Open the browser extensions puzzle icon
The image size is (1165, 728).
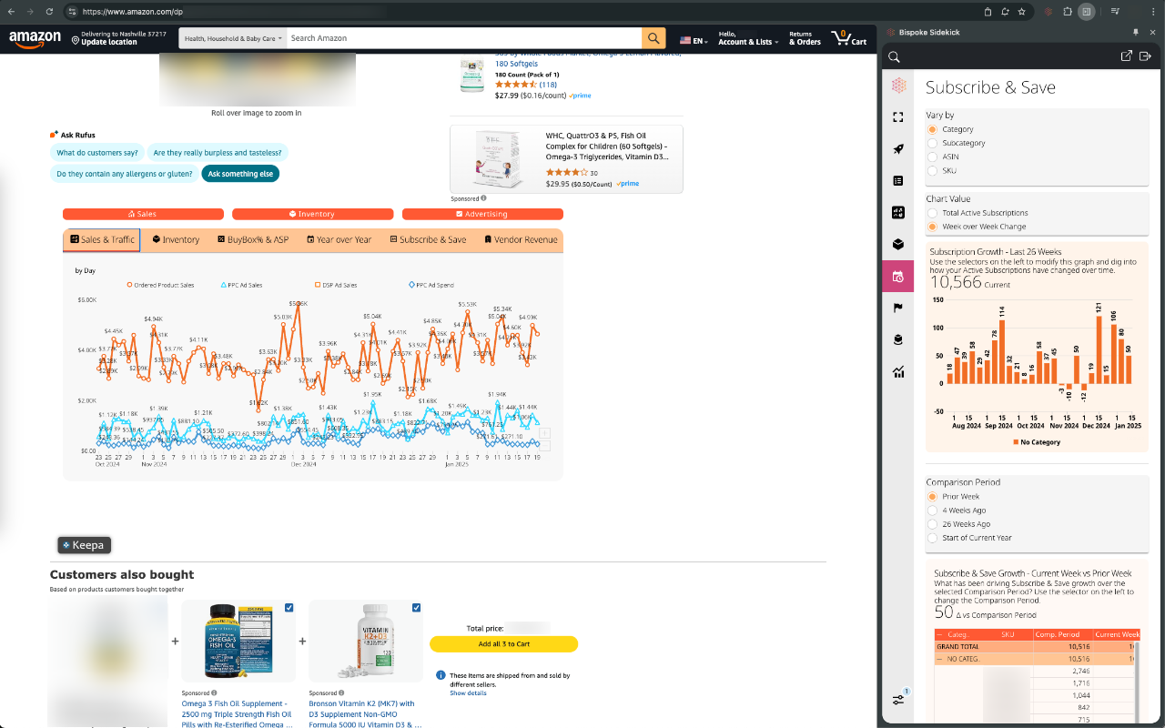1068,12
